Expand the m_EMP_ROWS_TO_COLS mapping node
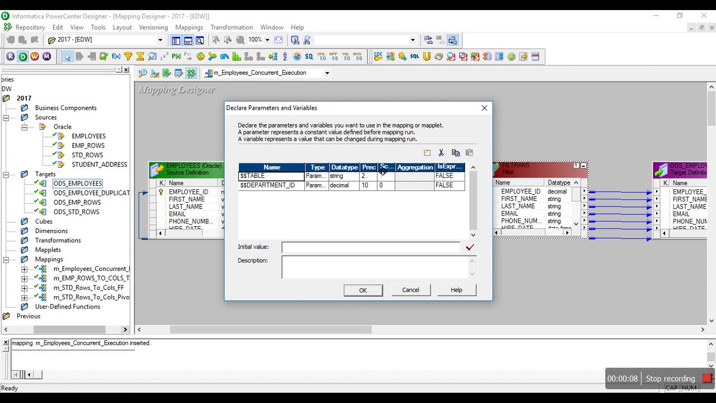This screenshot has height=403, width=716. coord(25,278)
